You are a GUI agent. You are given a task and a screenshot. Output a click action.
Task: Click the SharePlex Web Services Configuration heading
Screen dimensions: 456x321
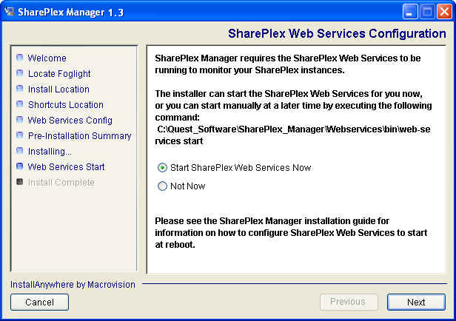(337, 34)
